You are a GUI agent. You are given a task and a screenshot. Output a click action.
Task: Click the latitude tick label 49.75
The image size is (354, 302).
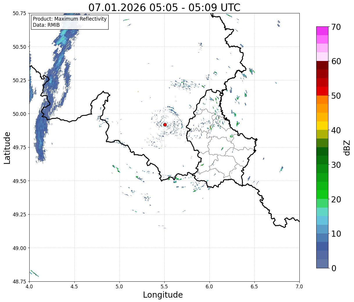point(19,148)
